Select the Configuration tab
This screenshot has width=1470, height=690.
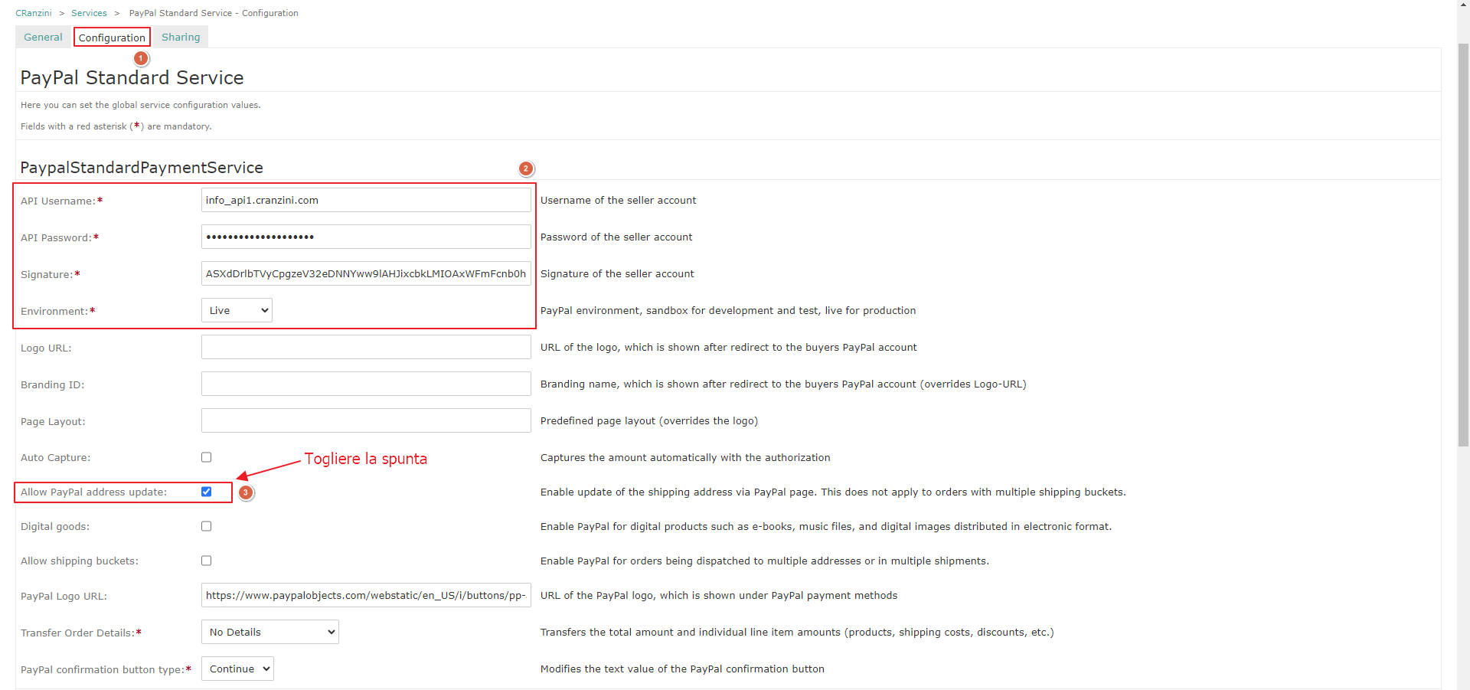tap(112, 38)
